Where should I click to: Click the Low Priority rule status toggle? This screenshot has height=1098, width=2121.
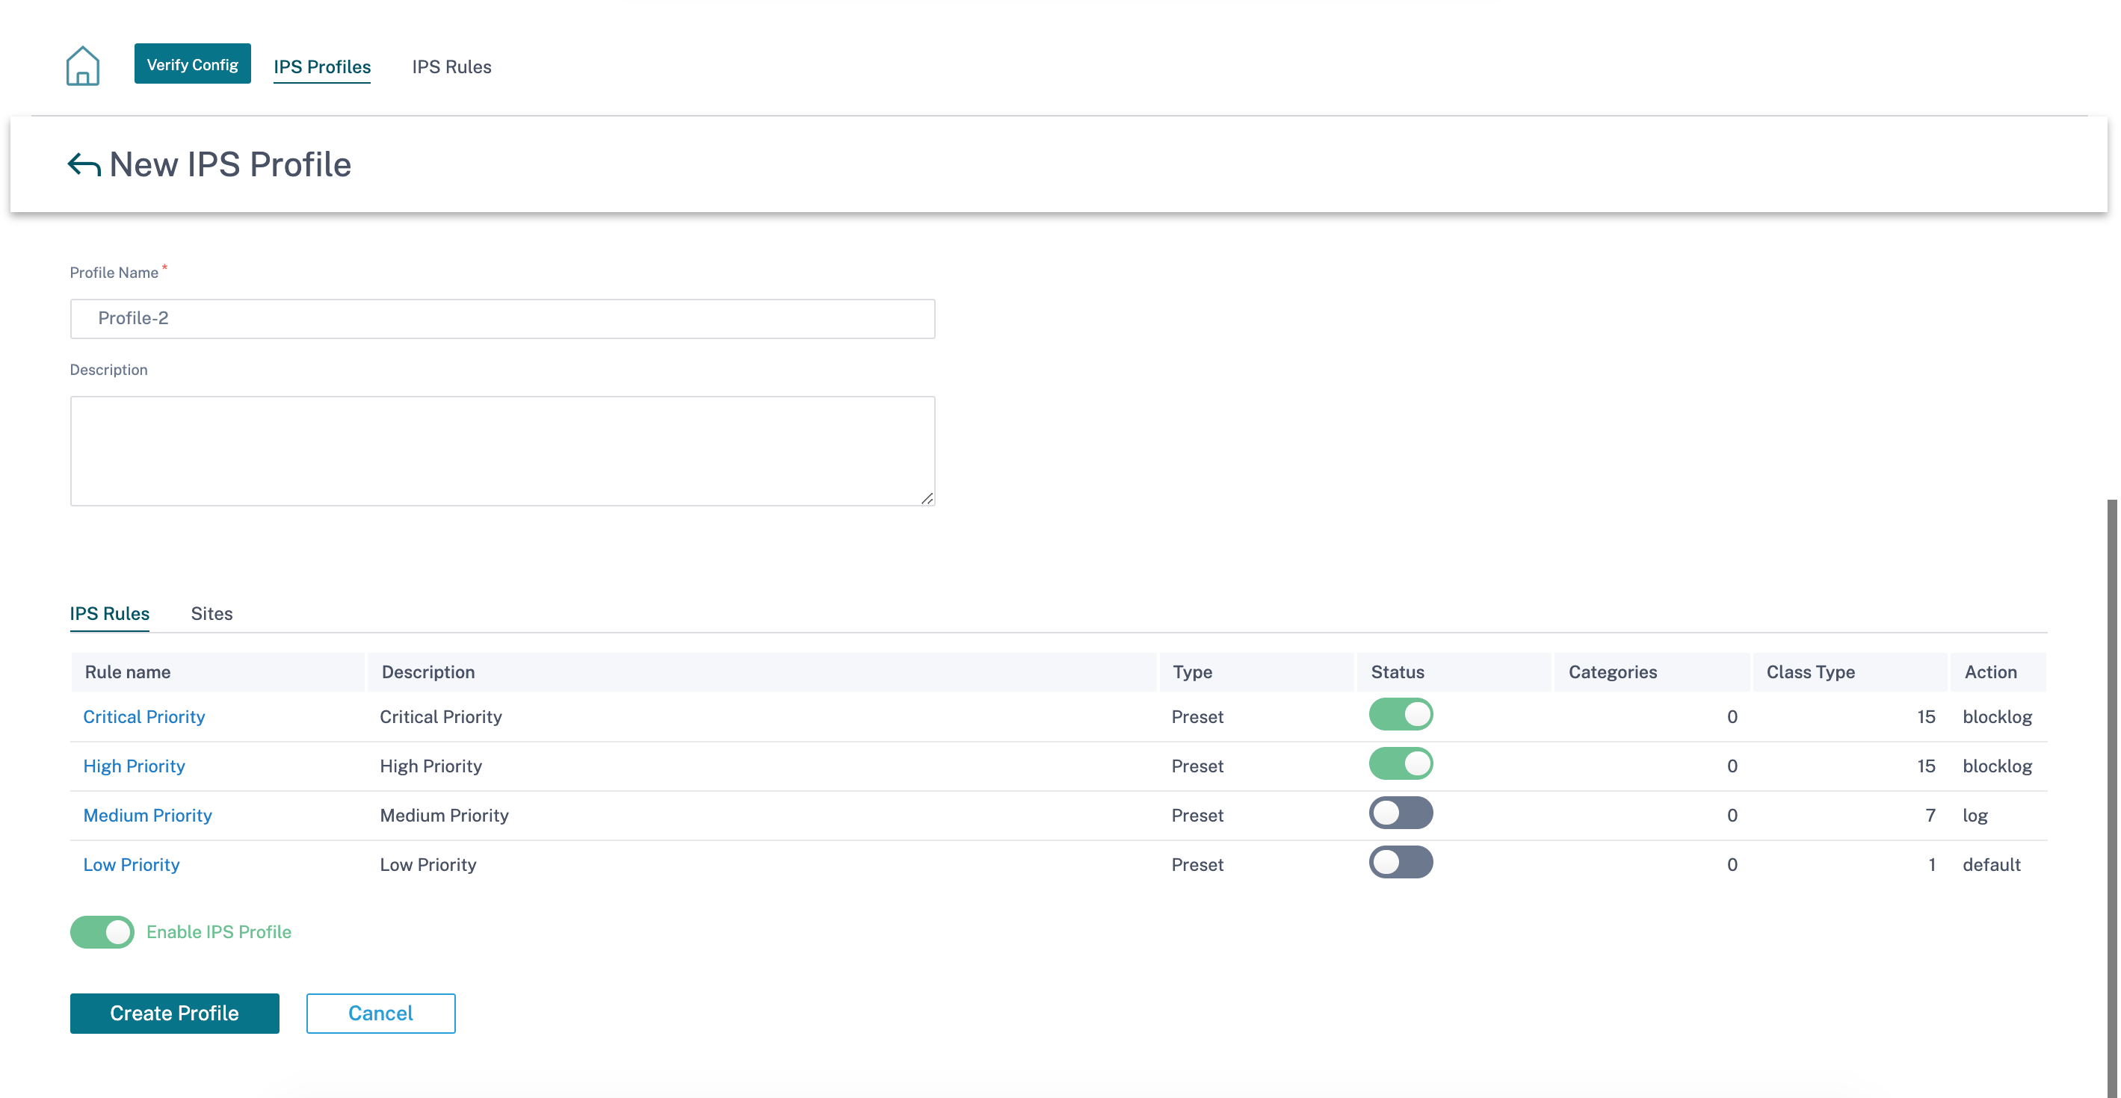(1401, 863)
